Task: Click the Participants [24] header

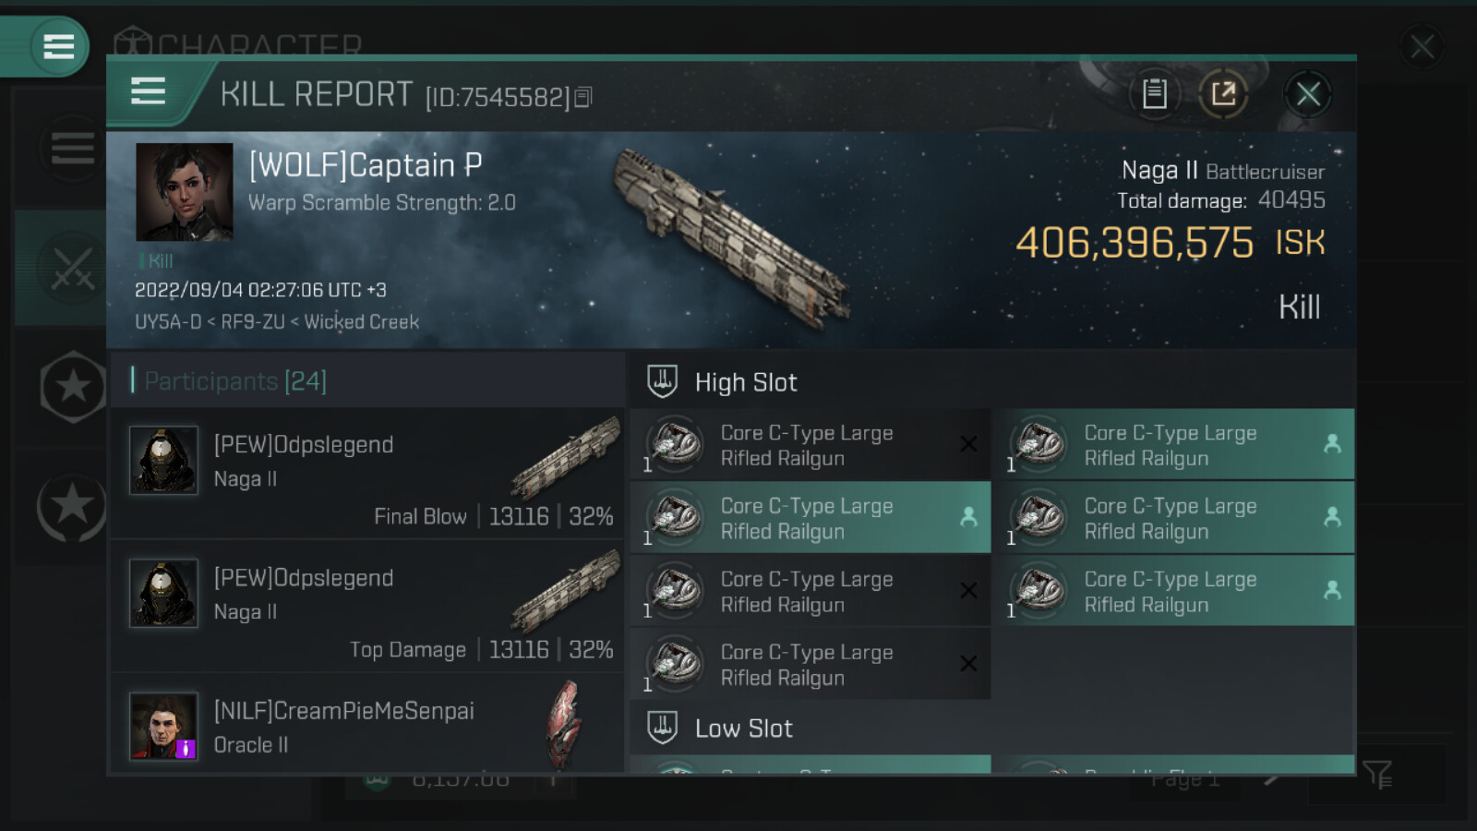Action: (x=235, y=380)
